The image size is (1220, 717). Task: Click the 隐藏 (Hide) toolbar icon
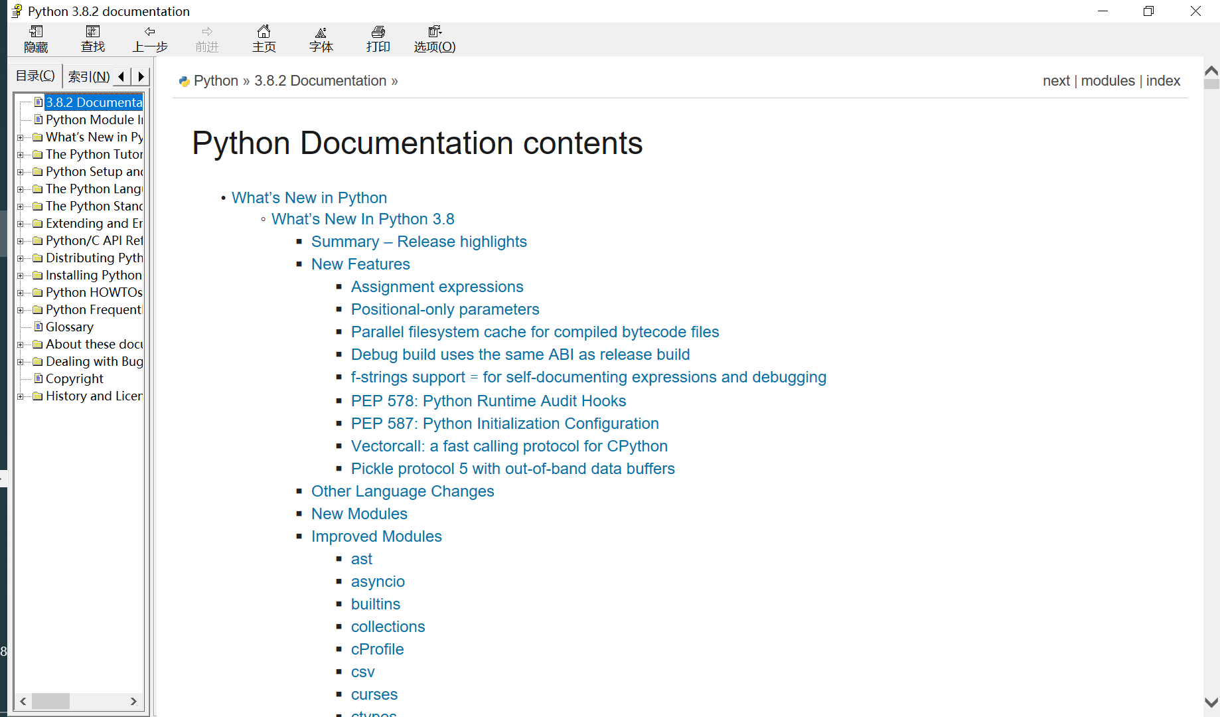pyautogui.click(x=36, y=39)
